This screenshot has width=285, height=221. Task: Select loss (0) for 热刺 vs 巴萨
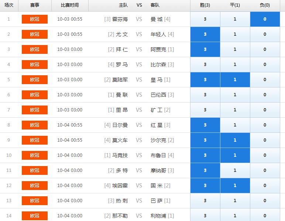(x=265, y=201)
